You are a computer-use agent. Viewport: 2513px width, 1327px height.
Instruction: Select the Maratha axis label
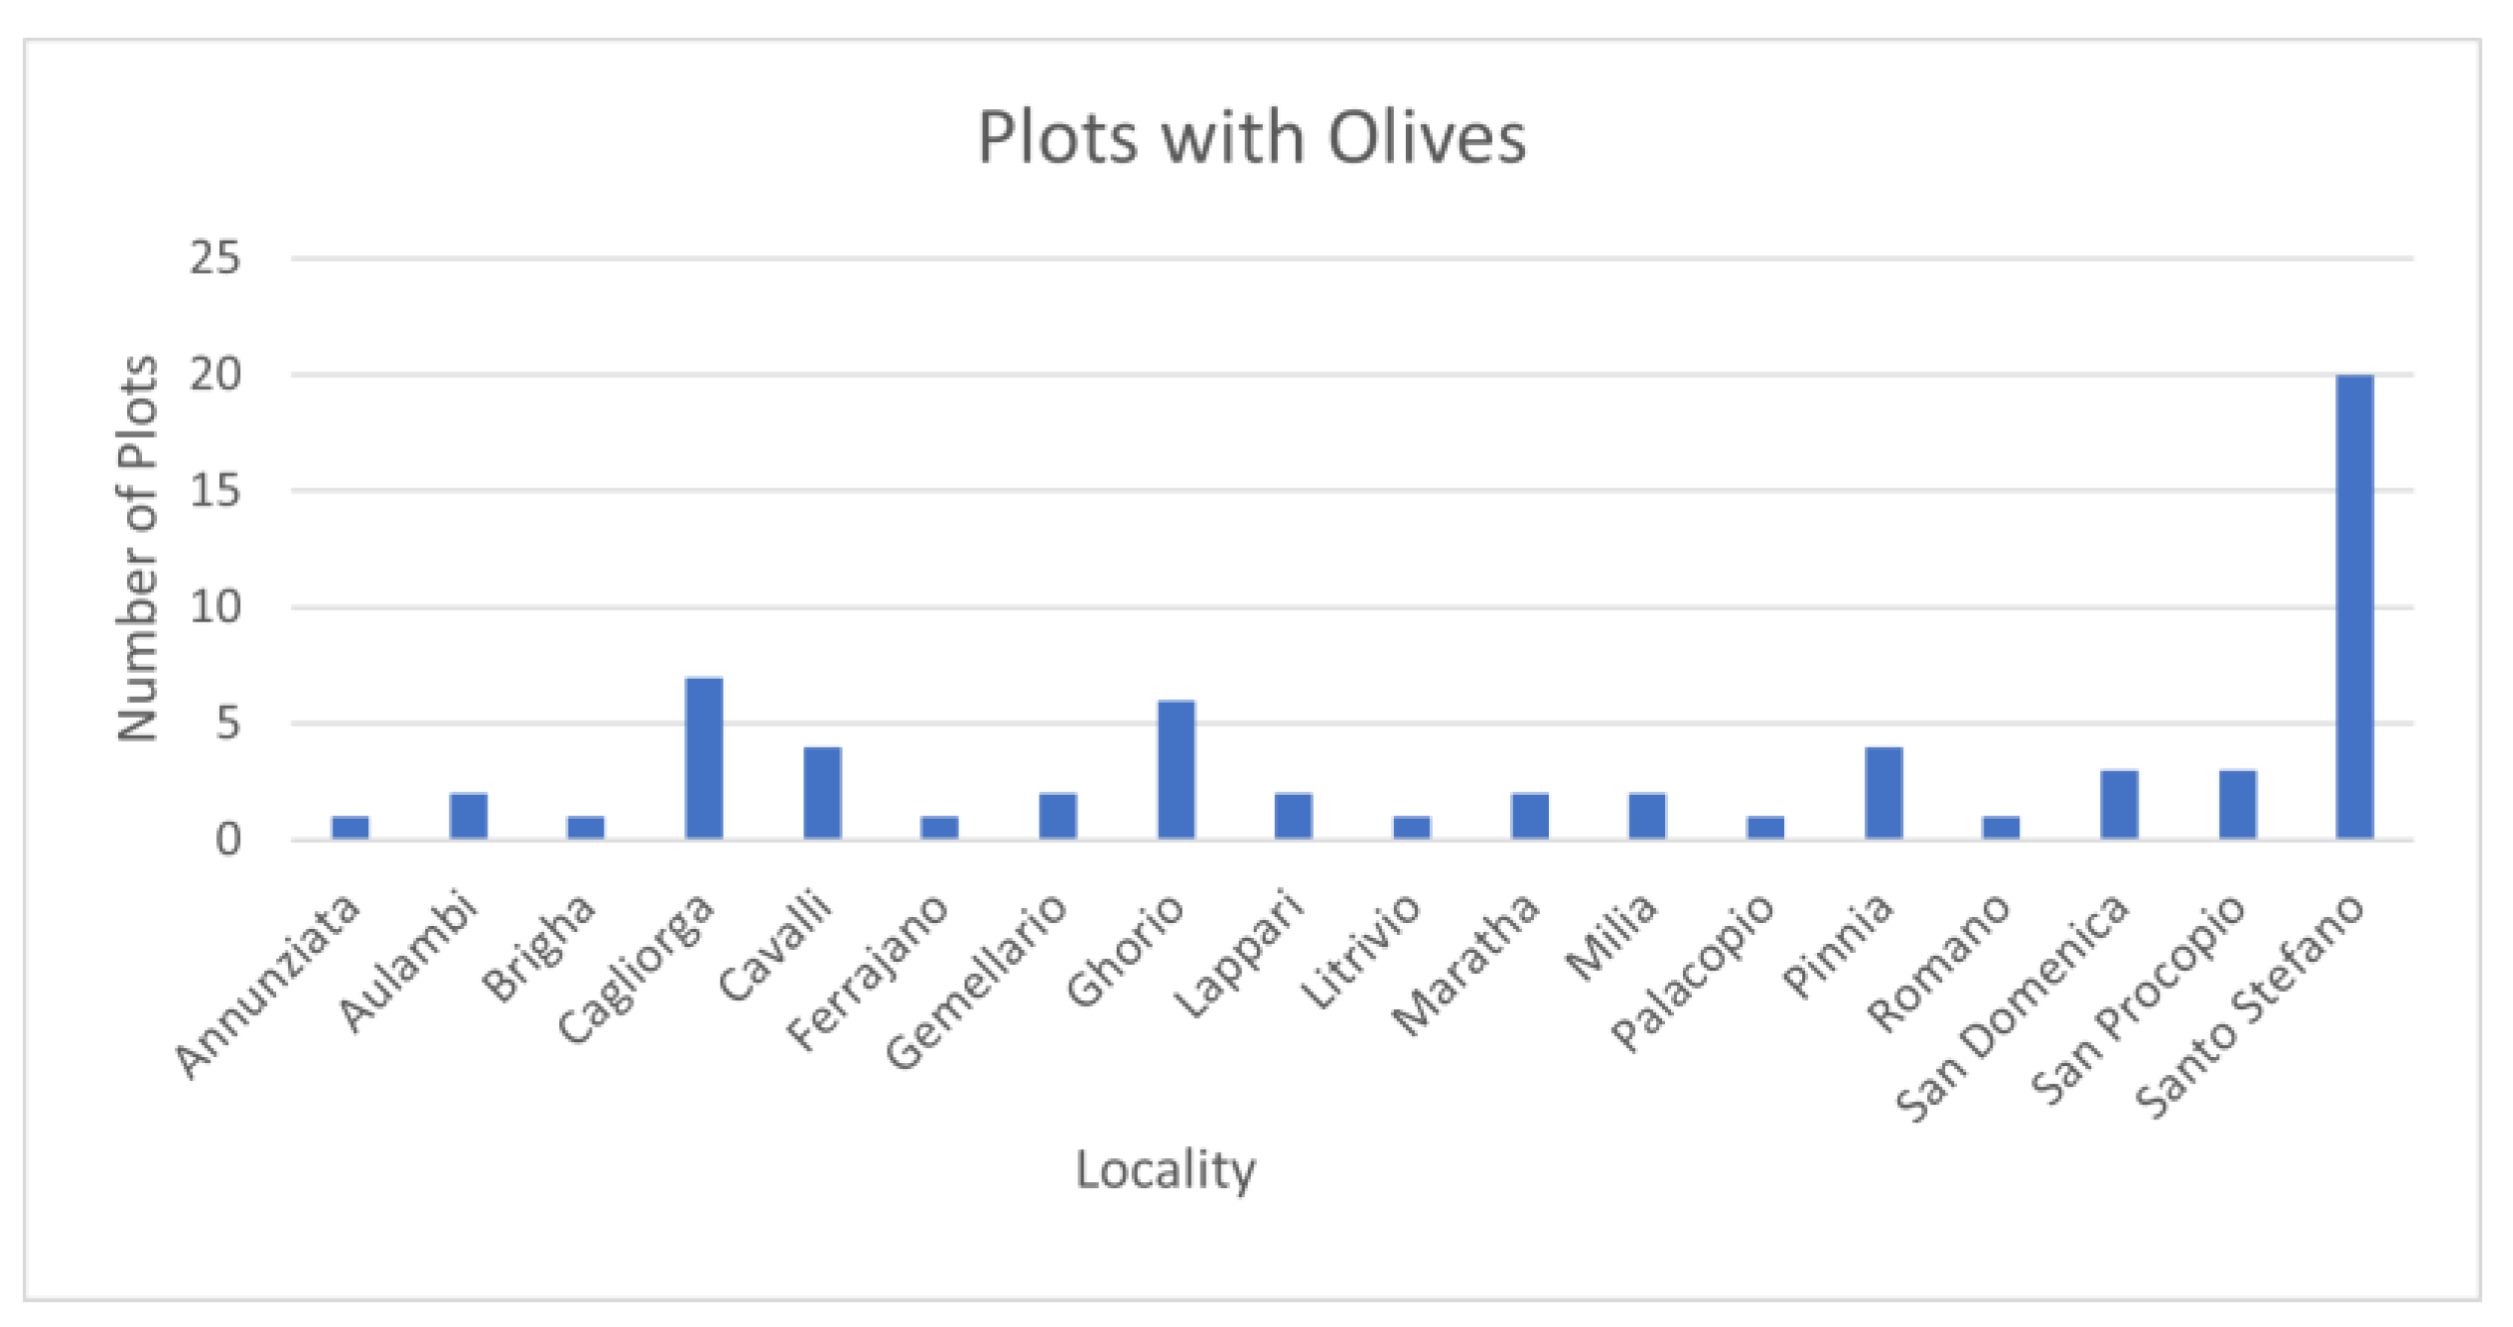coord(1466,963)
